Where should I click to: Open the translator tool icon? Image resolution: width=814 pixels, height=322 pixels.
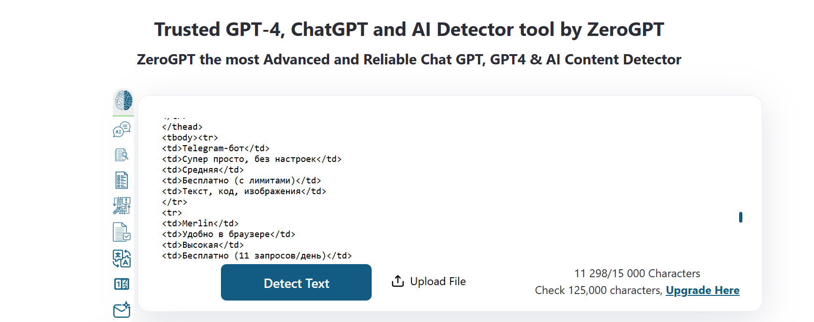[122, 258]
